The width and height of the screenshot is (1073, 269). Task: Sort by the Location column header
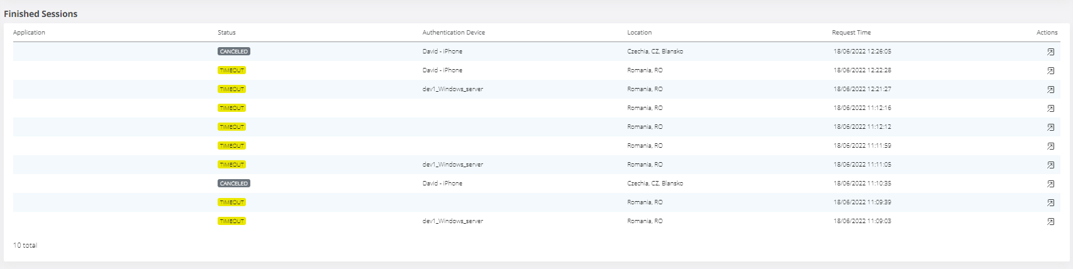(x=639, y=33)
